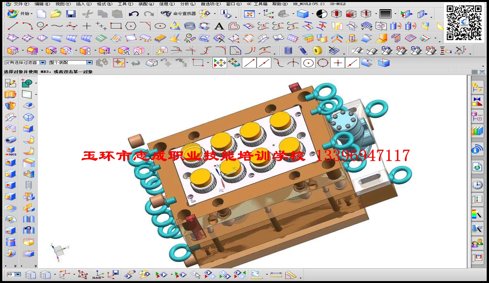The image size is (489, 283).
Task: Toggle the snap point on curve option
Action: (x=352, y=63)
